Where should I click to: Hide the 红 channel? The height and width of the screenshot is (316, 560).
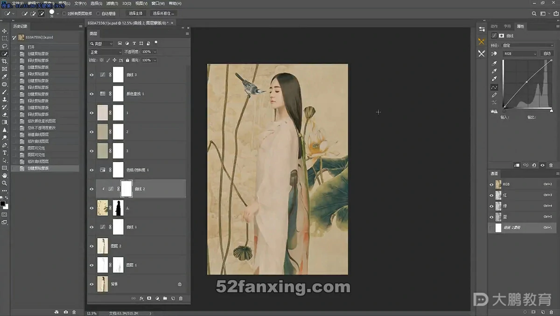pos(491,195)
